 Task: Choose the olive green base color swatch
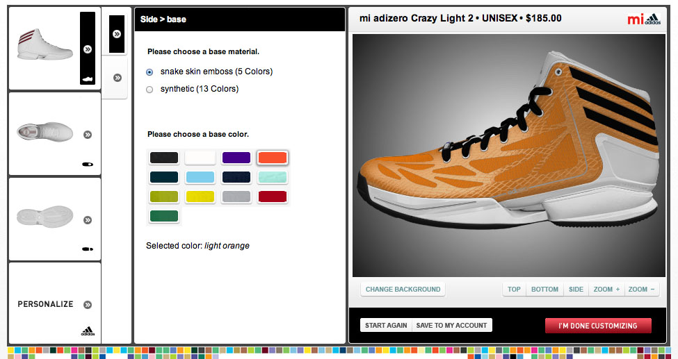click(164, 197)
